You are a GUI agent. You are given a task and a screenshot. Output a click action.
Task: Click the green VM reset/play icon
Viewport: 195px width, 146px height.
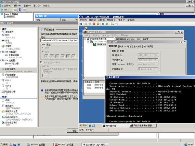click(x=107, y=24)
